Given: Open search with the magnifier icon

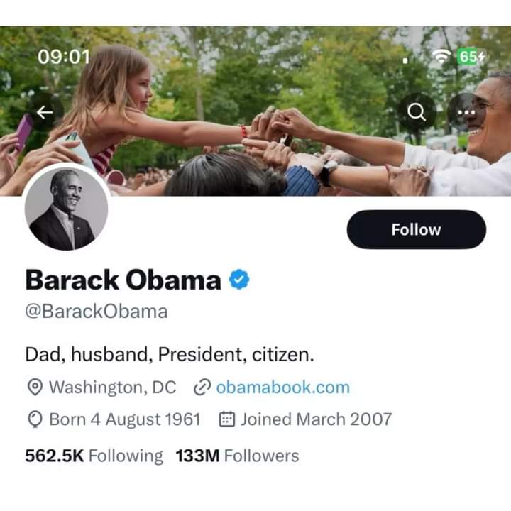Looking at the screenshot, I should coord(418,112).
